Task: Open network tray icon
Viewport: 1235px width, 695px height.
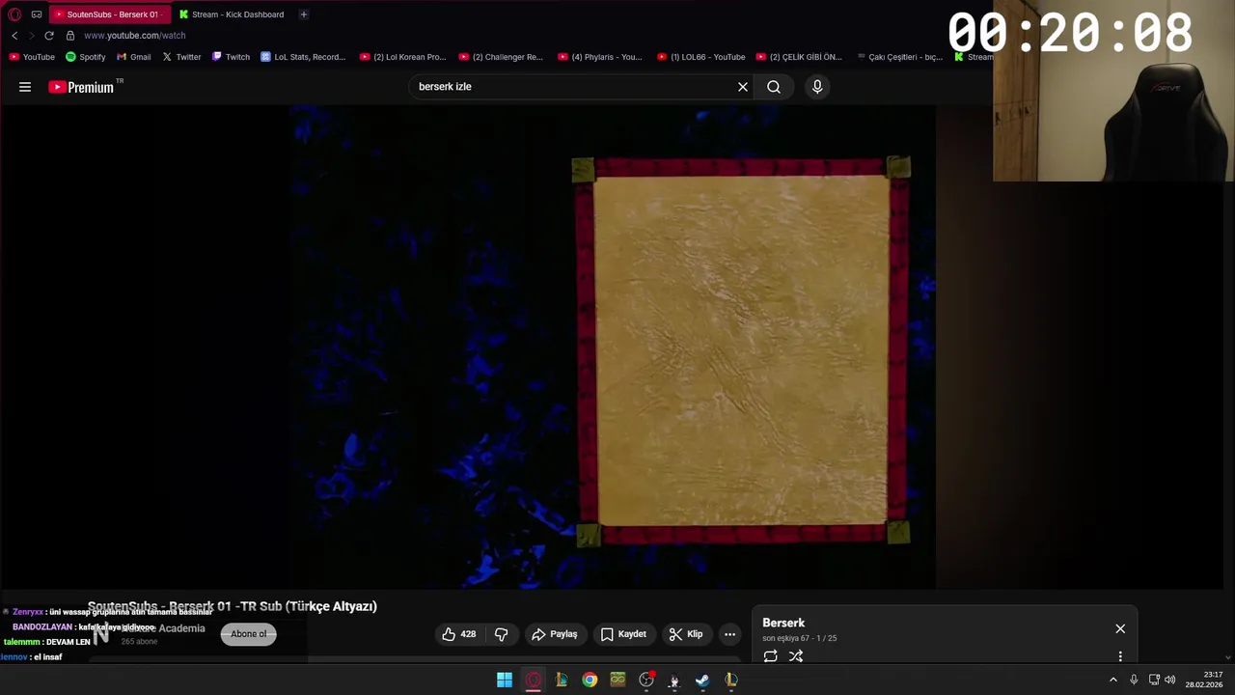Action: tap(1154, 681)
